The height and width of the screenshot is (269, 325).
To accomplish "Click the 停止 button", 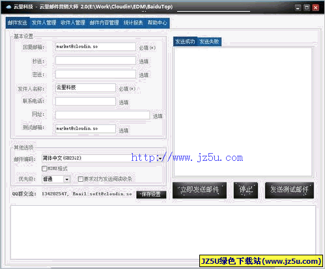I will point(246,190).
